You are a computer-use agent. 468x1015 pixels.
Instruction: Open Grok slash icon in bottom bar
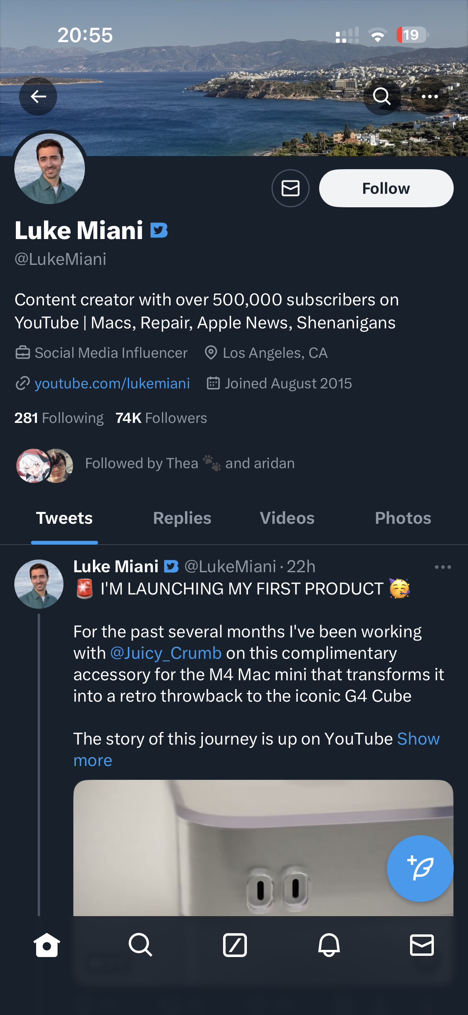tap(235, 945)
